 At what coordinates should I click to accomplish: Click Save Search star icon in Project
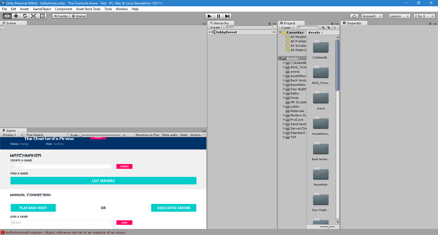click(x=335, y=28)
